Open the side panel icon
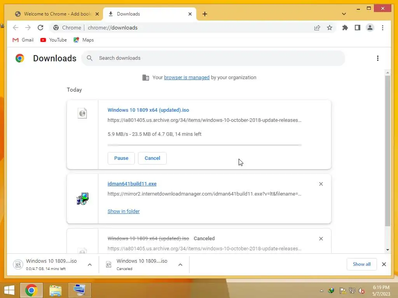 click(358, 28)
